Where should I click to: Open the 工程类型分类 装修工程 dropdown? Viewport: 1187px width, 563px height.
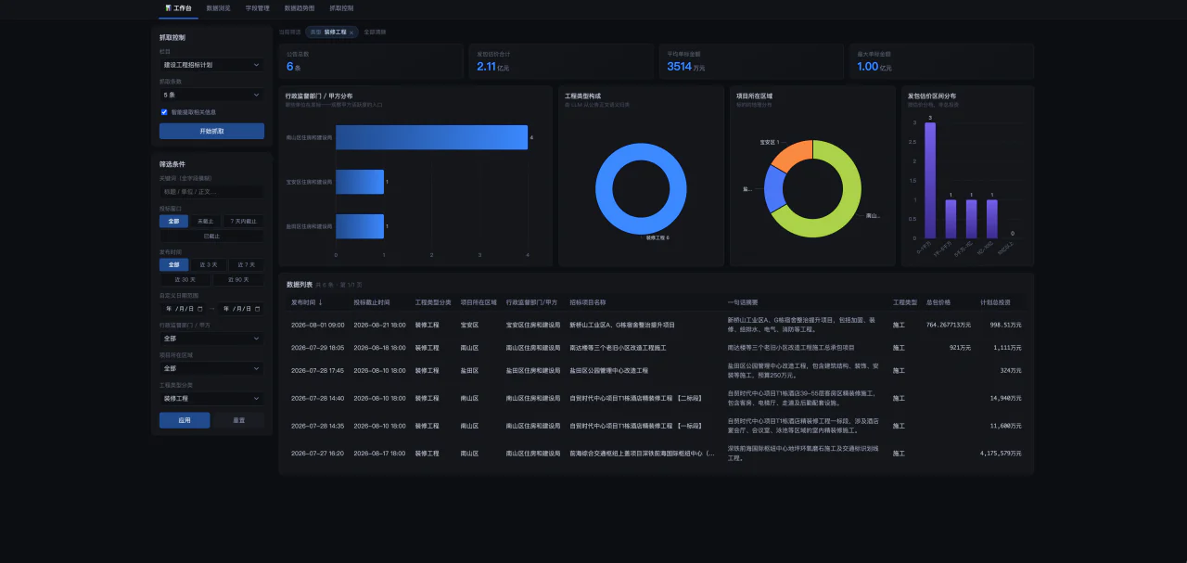pos(211,398)
